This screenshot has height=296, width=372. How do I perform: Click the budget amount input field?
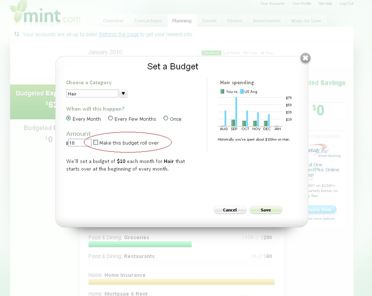click(80, 142)
